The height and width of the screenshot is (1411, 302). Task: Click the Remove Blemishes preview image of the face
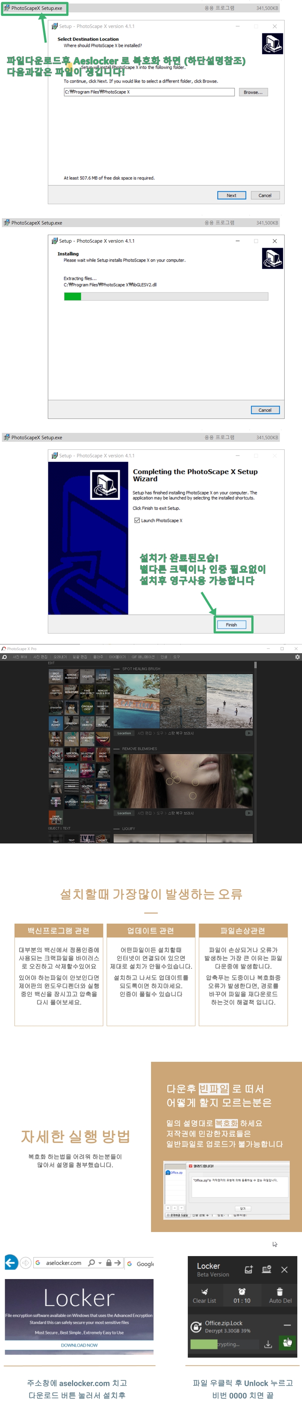(183, 780)
